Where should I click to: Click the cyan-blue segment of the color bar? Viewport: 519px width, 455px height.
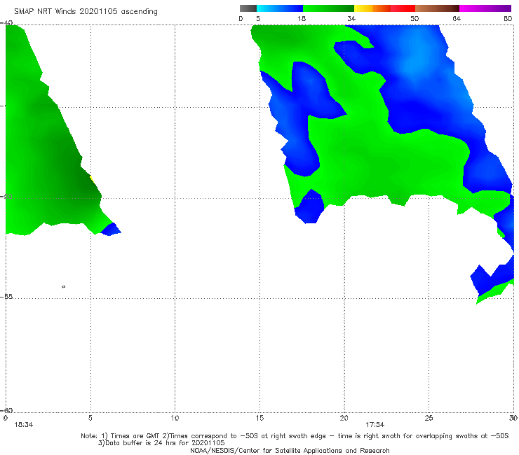pyautogui.click(x=280, y=8)
